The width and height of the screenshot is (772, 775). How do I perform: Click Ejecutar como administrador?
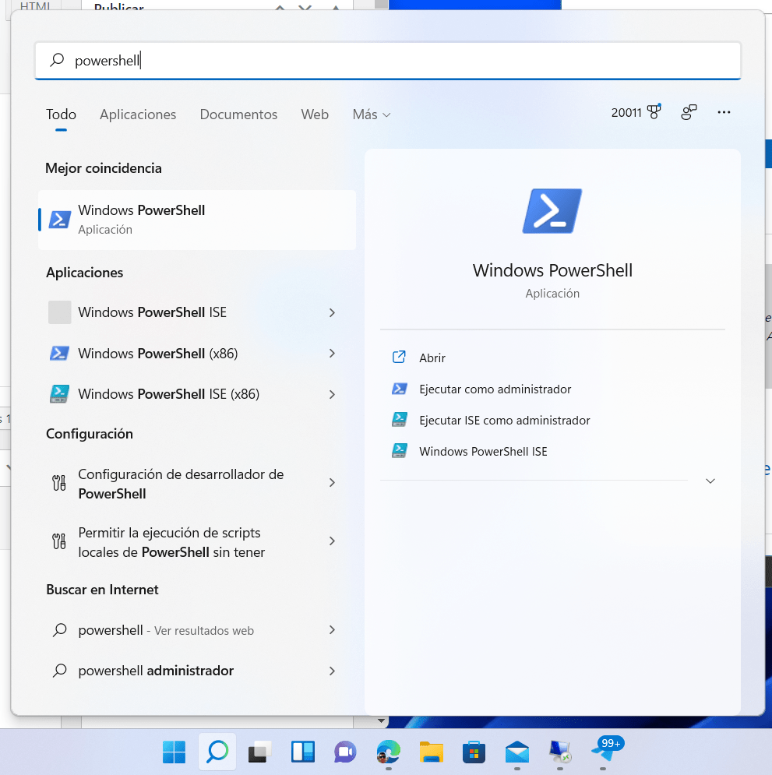(495, 389)
